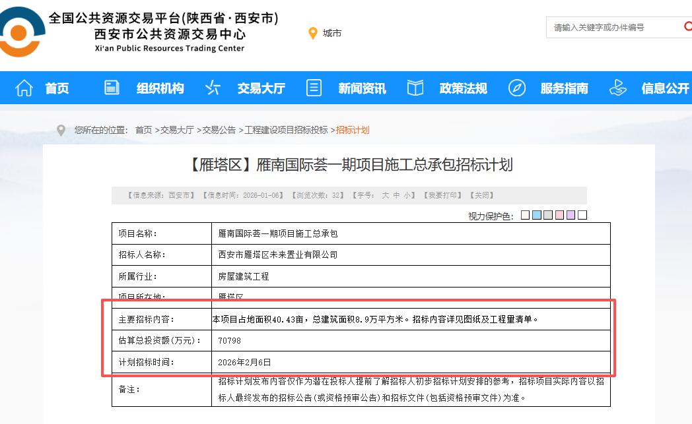Select the 首页 home icon in navigation
Viewport: 692px width, 424px height.
23,87
